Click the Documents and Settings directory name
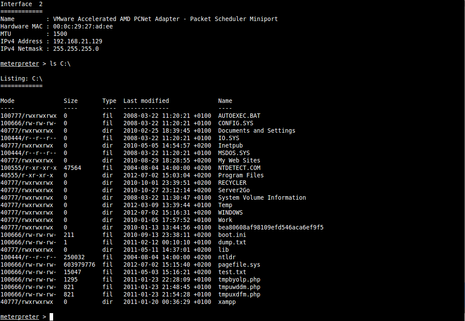Viewport: 465px width, 321px height. [x=256, y=131]
